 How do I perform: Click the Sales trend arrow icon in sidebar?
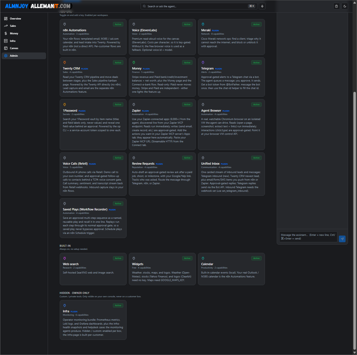pos(6,26)
